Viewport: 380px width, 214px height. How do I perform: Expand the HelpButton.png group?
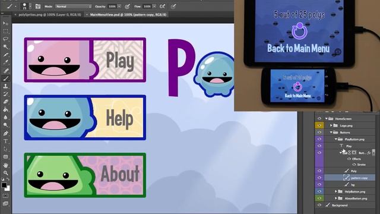click(x=336, y=191)
